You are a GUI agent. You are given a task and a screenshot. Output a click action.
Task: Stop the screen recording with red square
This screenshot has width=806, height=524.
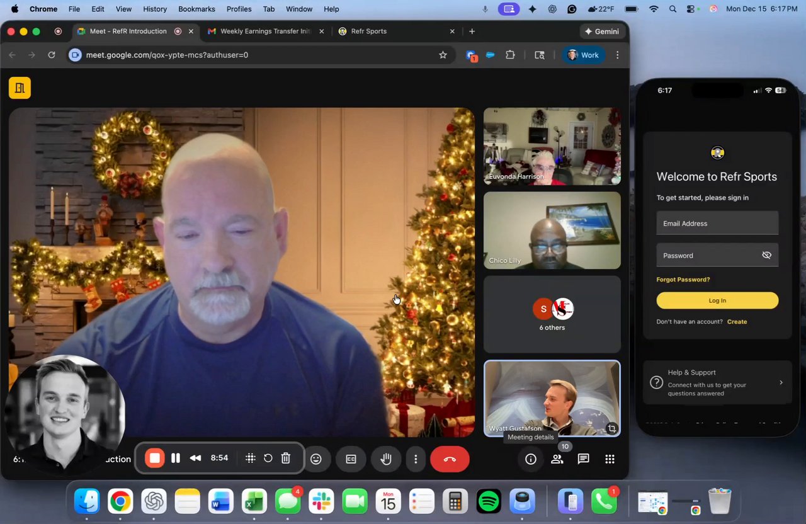coord(154,458)
